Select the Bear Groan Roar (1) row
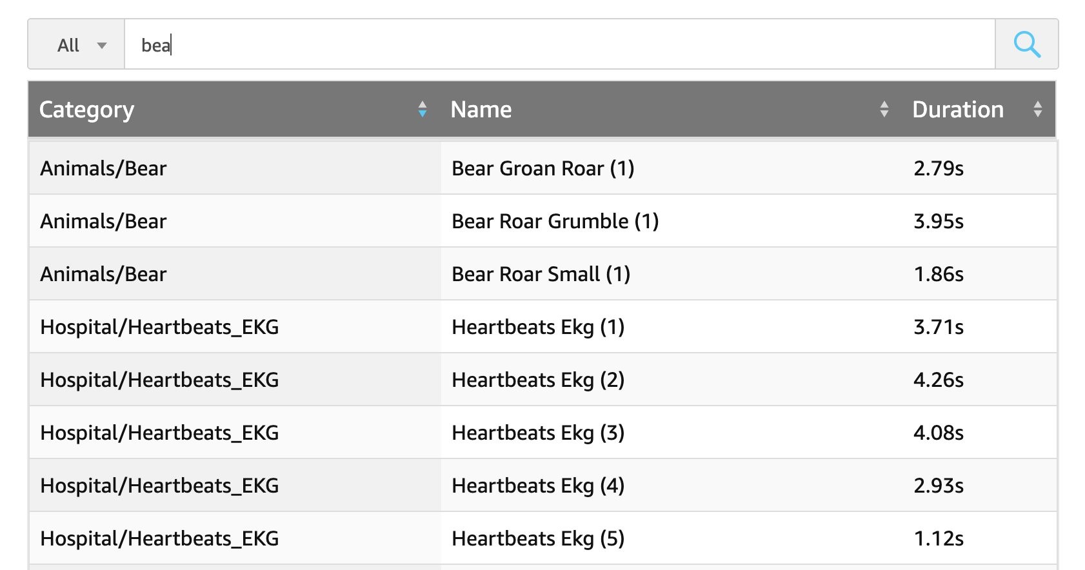 542,168
